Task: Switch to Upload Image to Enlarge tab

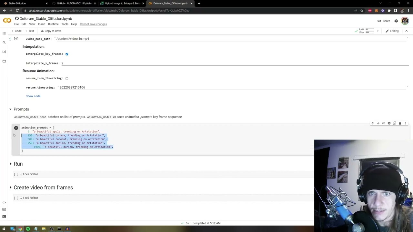Action: pos(122,3)
